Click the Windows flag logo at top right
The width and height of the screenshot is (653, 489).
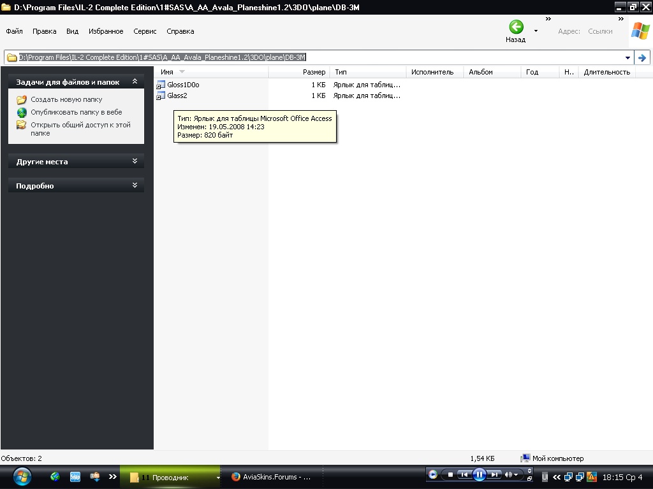(x=640, y=31)
